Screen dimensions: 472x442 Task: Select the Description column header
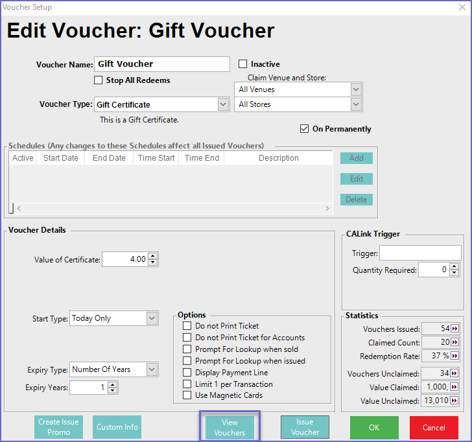pyautogui.click(x=278, y=158)
